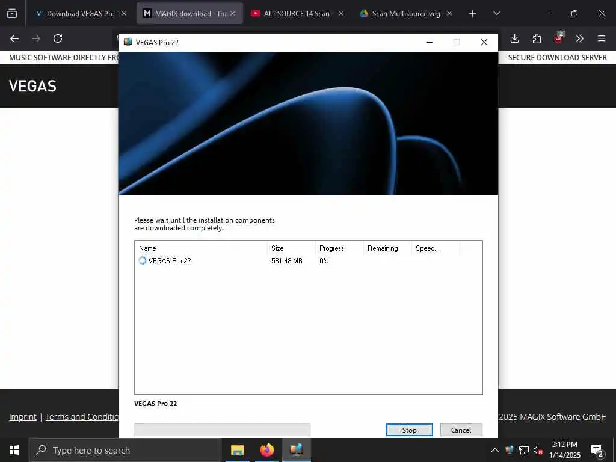Select the VEGAS Pro 22 download row

[309, 261]
